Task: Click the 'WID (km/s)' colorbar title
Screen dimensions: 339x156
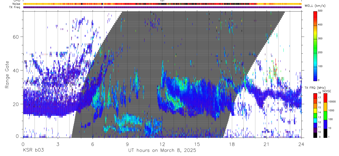Action: [x=315, y=6]
